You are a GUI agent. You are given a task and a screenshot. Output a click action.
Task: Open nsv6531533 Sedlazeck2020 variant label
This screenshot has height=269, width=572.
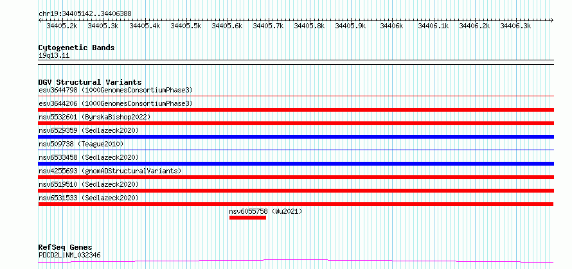pyautogui.click(x=89, y=198)
